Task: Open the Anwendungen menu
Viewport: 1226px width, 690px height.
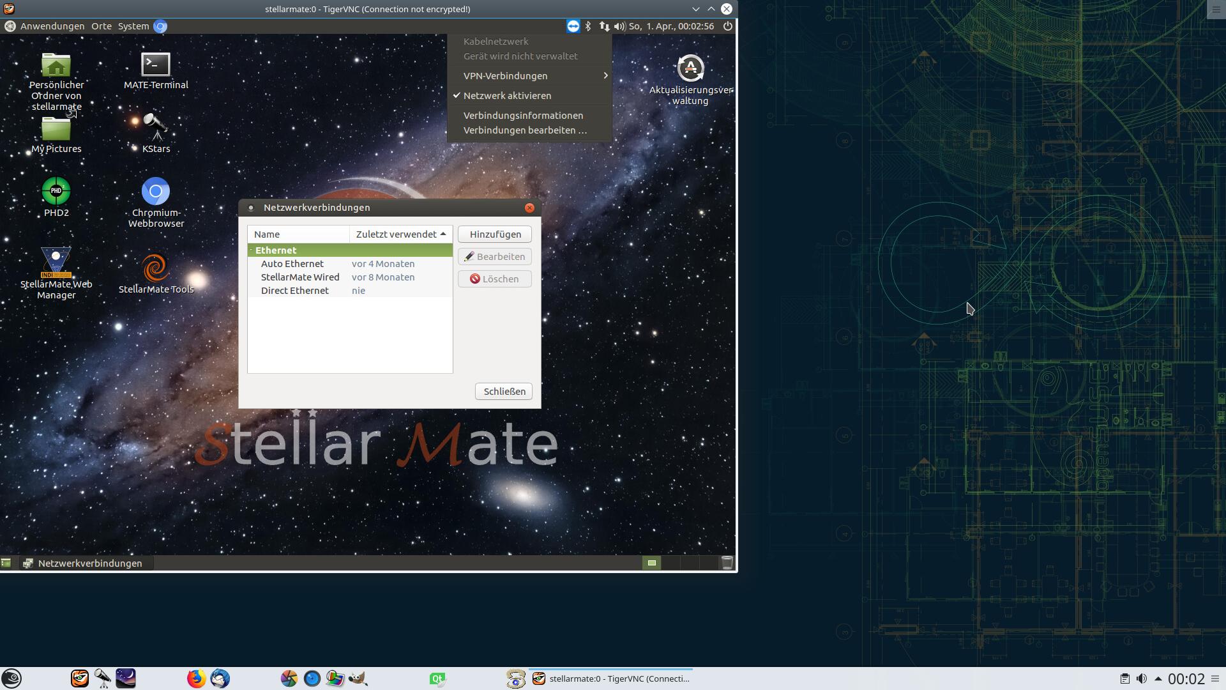Action: point(52,26)
